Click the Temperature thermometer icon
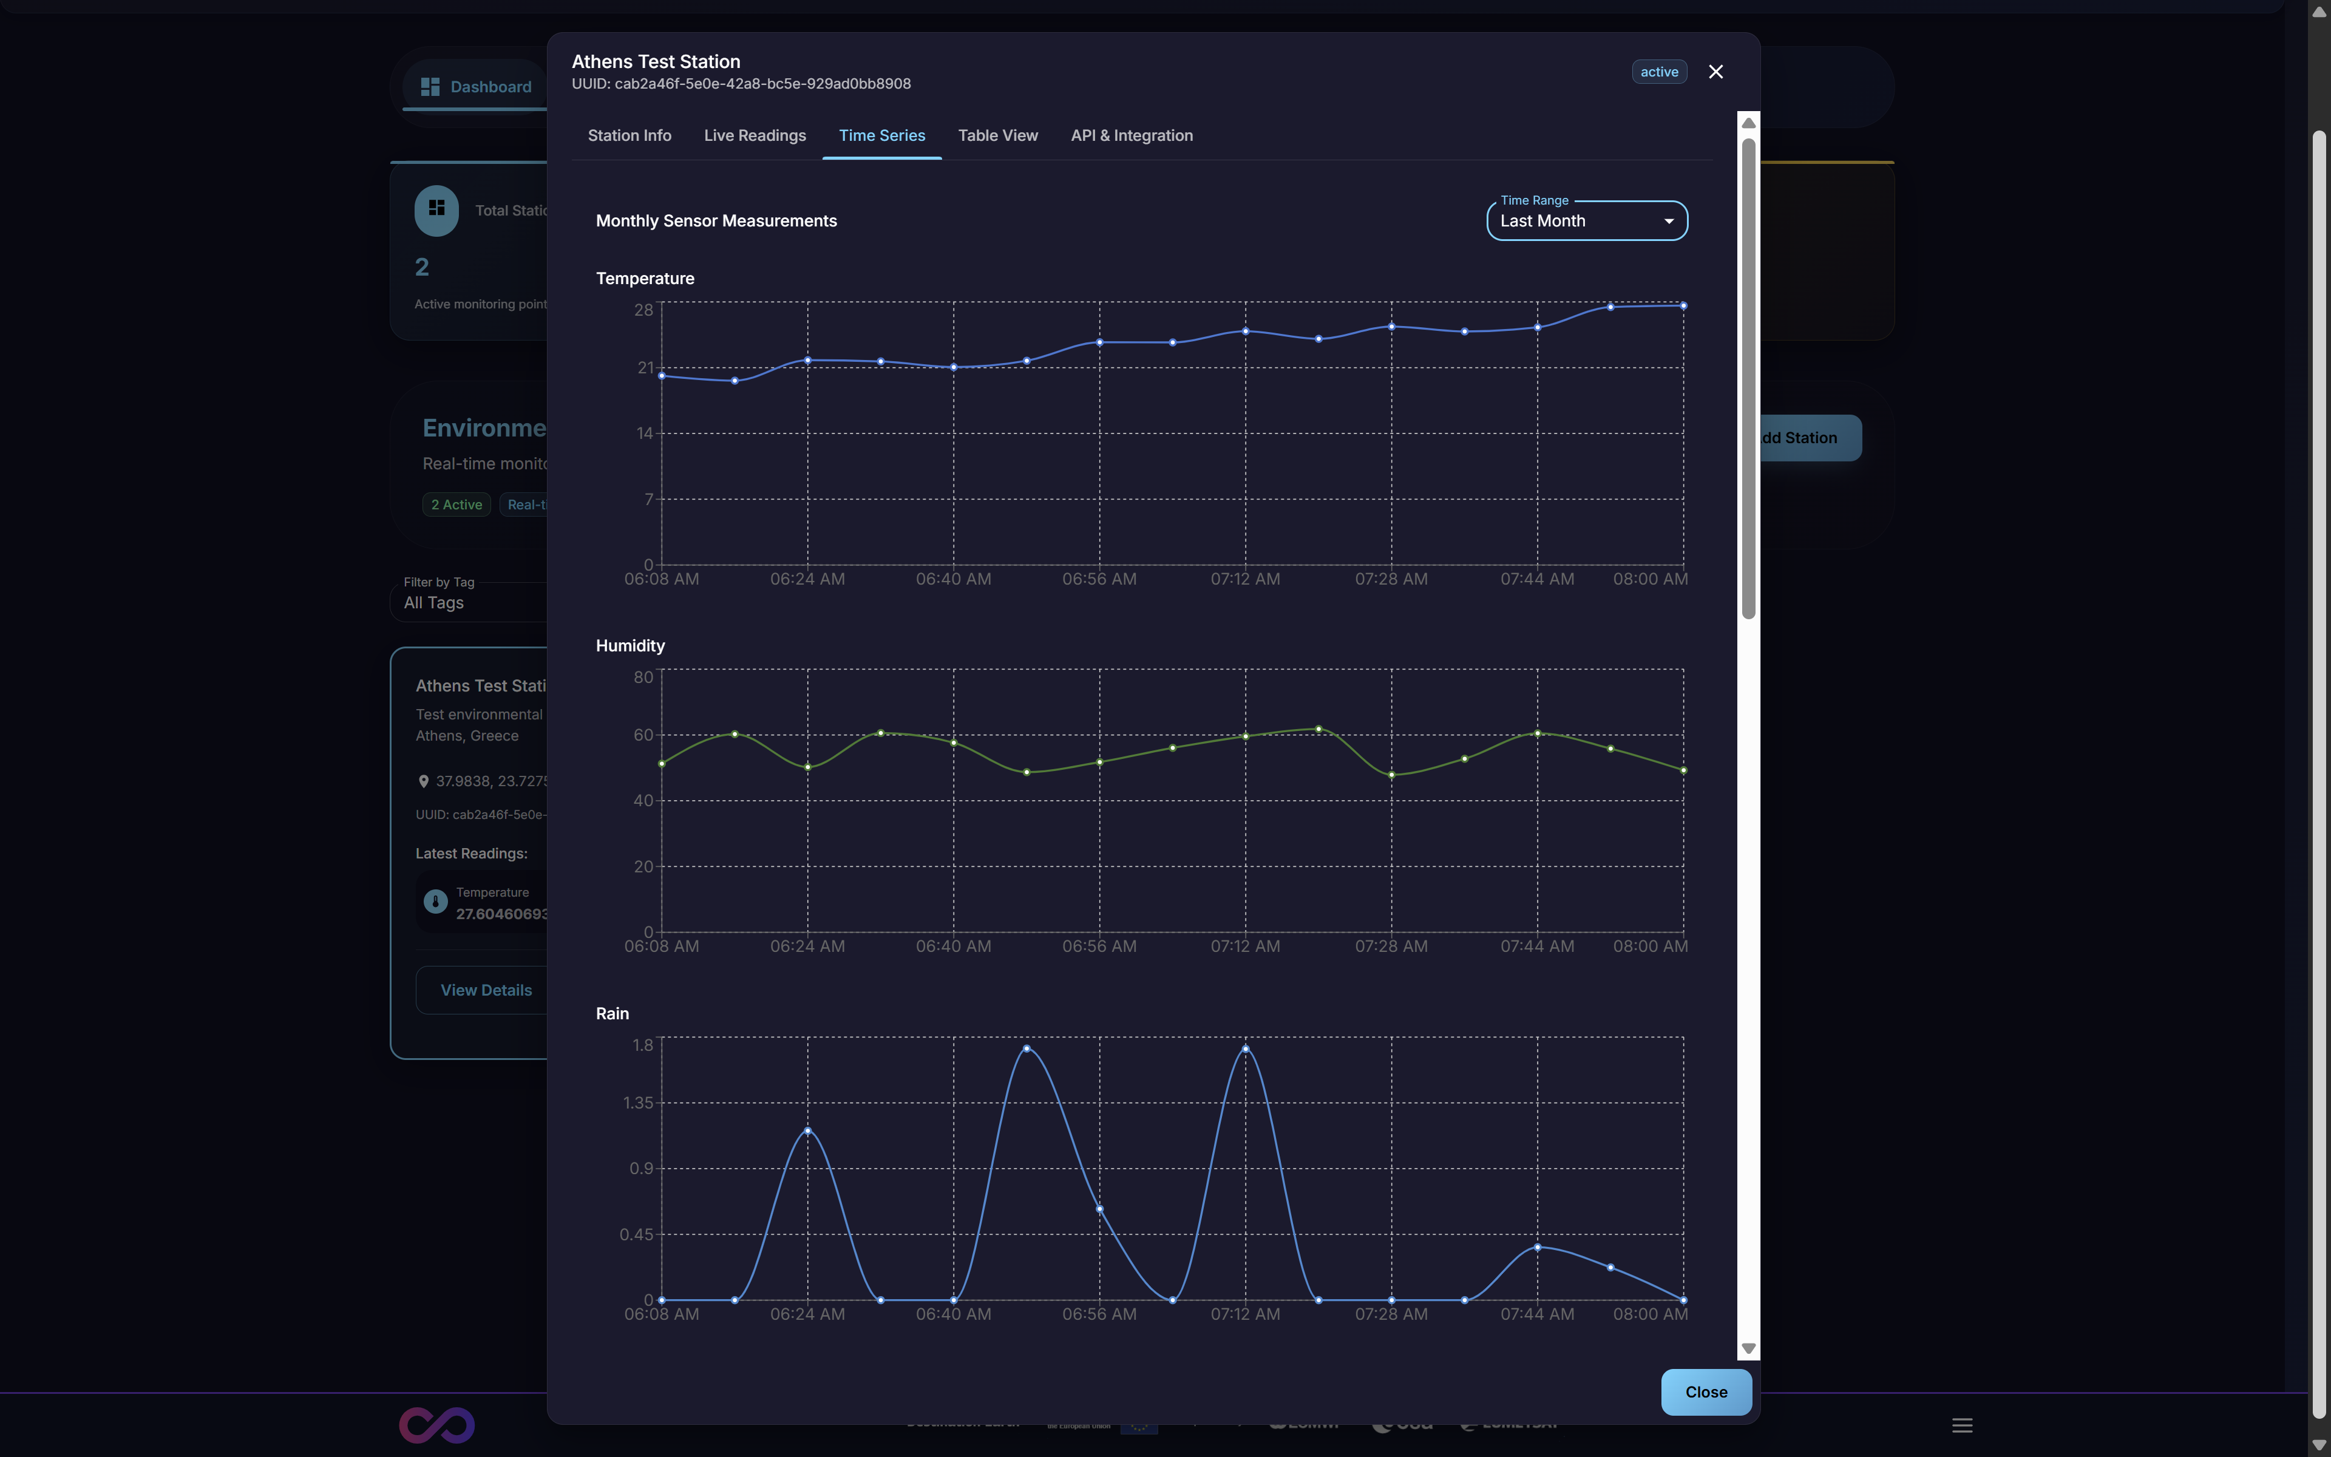 [435, 902]
